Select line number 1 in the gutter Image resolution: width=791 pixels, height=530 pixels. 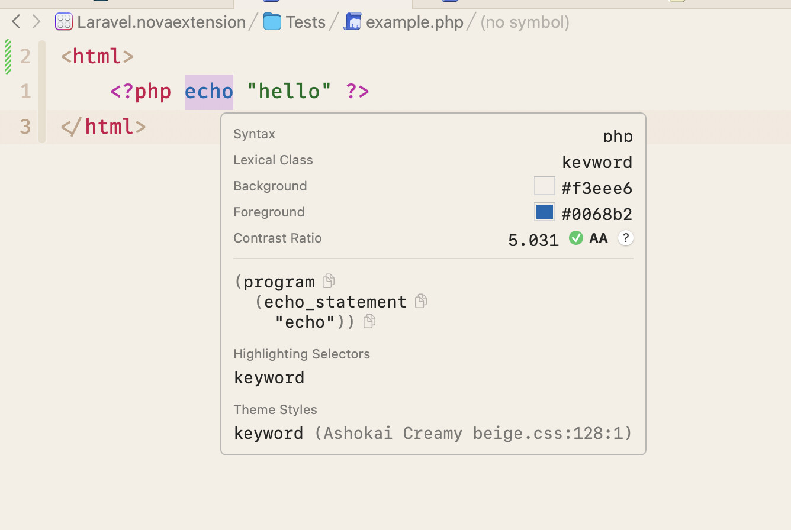25,91
